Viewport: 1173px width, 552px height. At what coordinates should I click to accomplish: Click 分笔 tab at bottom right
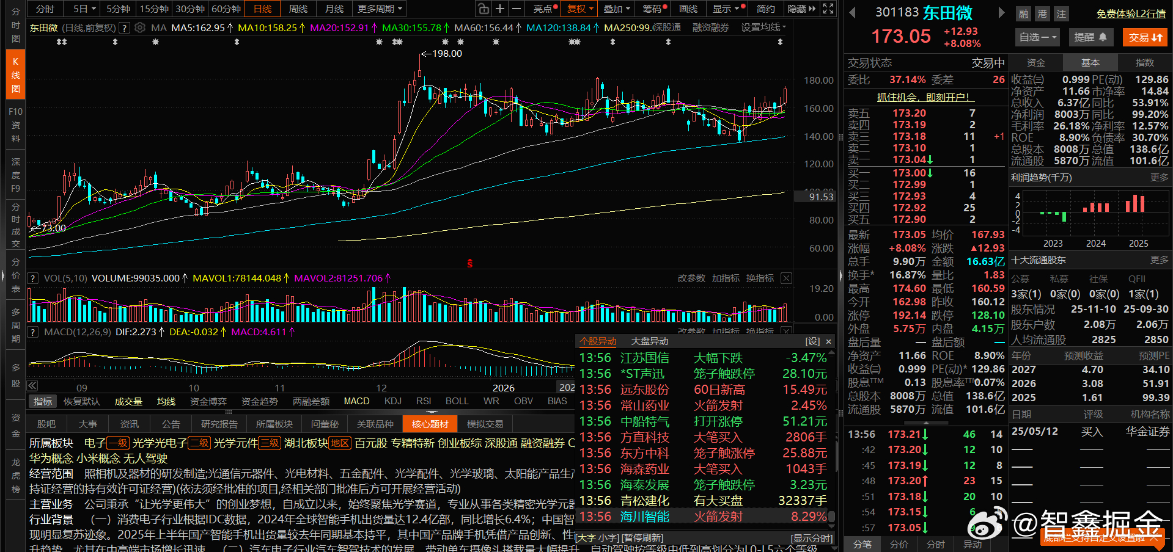pos(862,544)
